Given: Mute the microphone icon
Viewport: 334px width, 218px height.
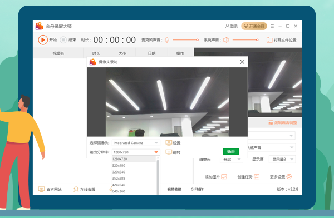Looking at the screenshot, I should point(167,40).
